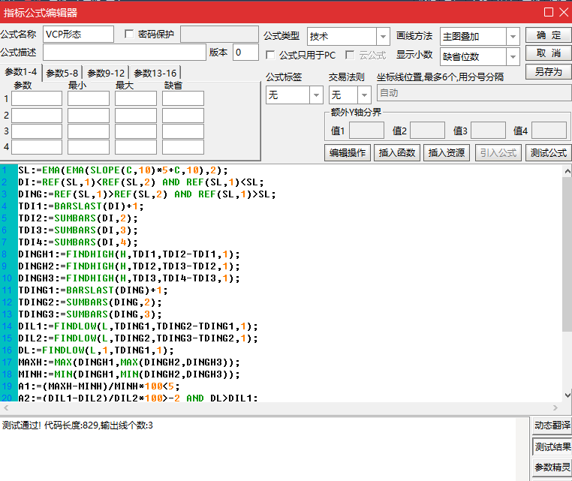Image resolution: width=572 pixels, height=481 pixels.
Task: Click the 公式名称 input field
Action: click(78, 35)
